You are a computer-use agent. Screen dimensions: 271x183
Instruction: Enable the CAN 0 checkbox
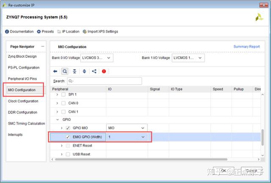[64, 103]
